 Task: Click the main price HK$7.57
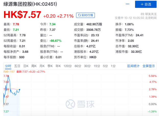22,15
